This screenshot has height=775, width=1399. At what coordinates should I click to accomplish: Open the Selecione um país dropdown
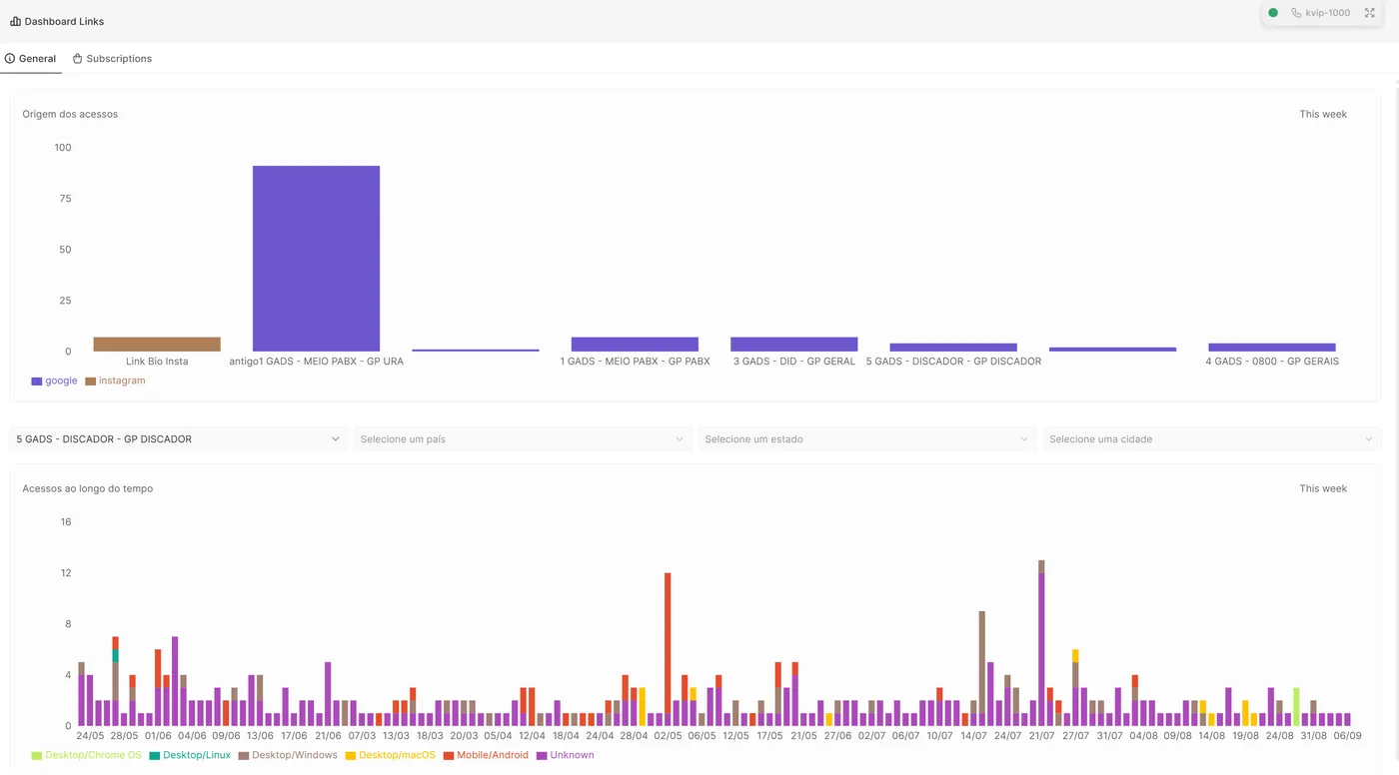523,439
